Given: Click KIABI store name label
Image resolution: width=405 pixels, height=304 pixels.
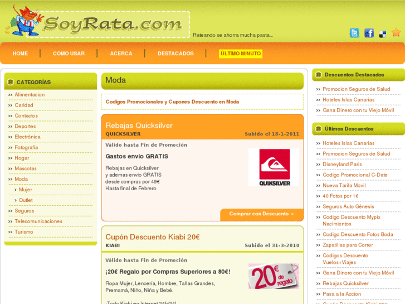Looking at the screenshot, I should click(113, 245).
